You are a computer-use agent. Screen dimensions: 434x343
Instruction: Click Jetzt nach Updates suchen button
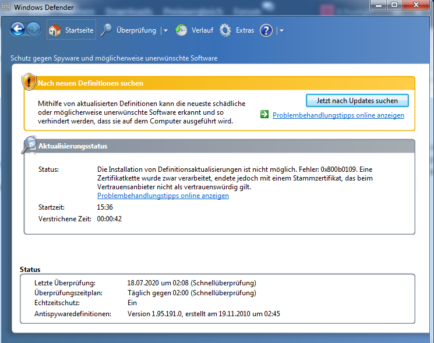pyautogui.click(x=357, y=100)
